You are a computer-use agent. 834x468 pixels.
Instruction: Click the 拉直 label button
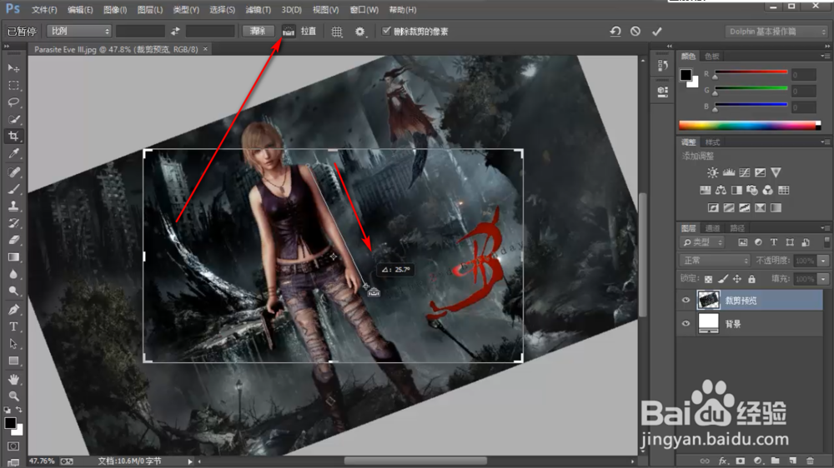click(309, 32)
